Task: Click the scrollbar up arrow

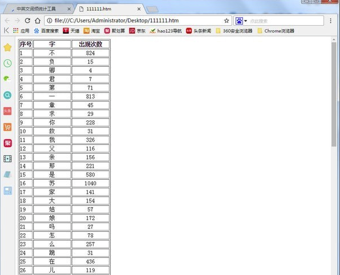Action: (x=334, y=40)
